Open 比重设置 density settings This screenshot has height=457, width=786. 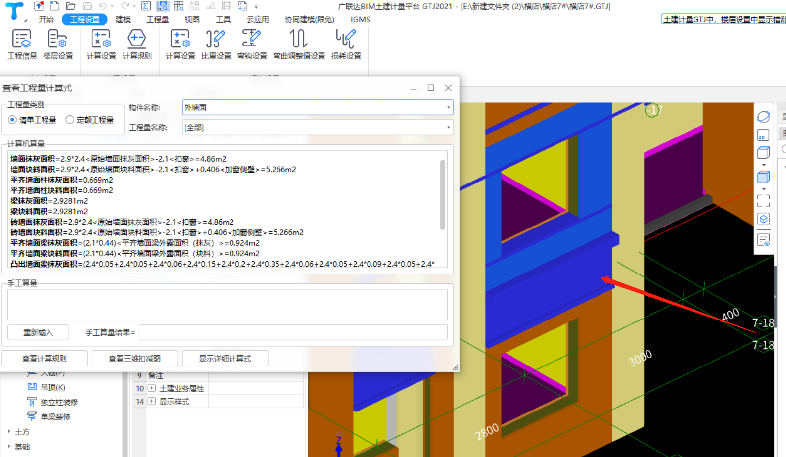216,45
